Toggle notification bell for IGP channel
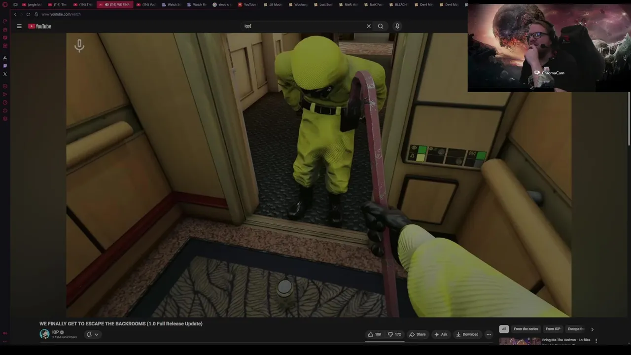The height and width of the screenshot is (355, 631). 89,334
